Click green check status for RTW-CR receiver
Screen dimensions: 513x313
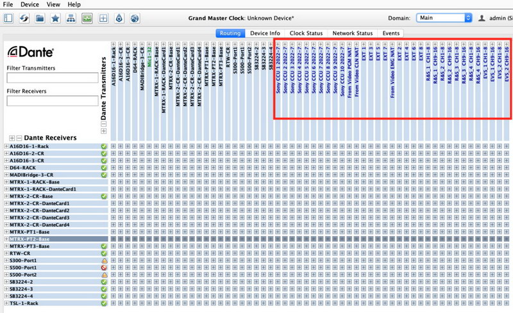(x=104, y=253)
